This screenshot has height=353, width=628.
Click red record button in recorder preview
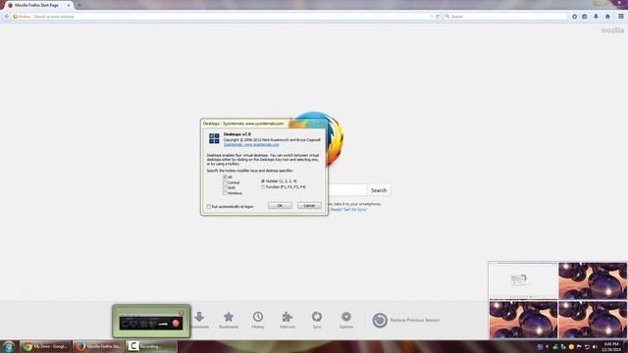click(176, 324)
